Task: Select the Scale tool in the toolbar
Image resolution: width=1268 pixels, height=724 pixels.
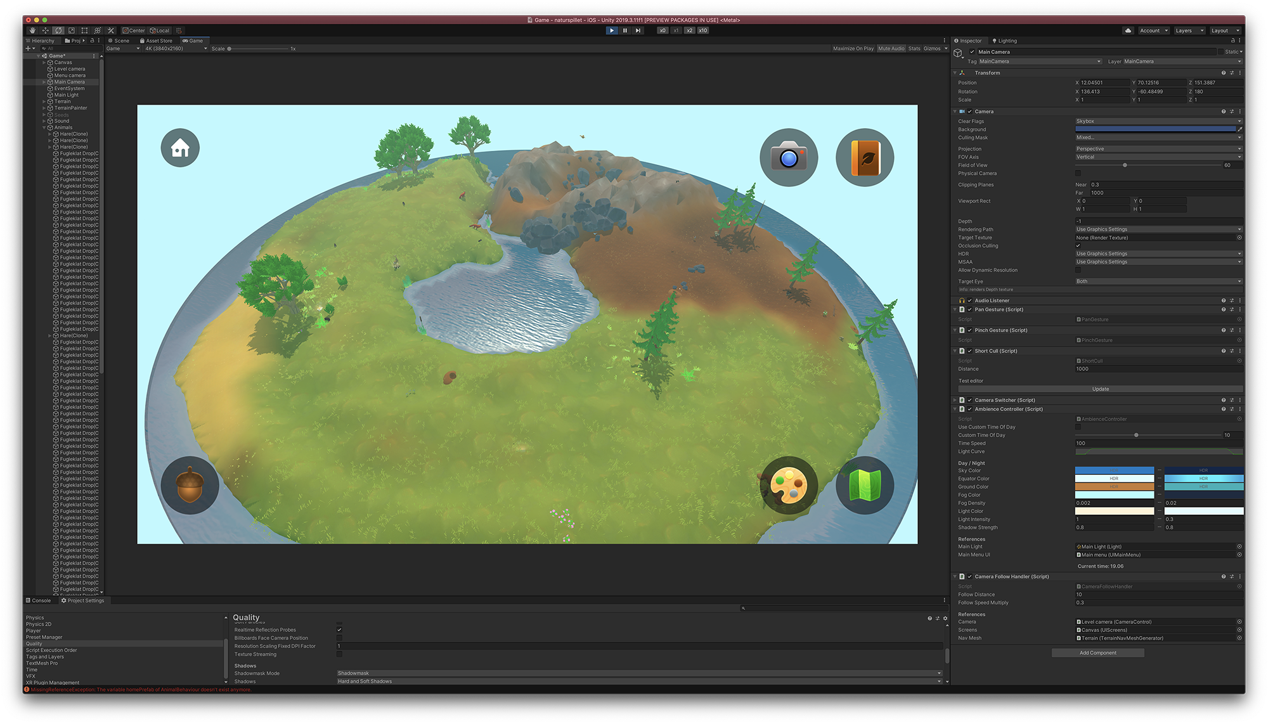Action: click(72, 30)
